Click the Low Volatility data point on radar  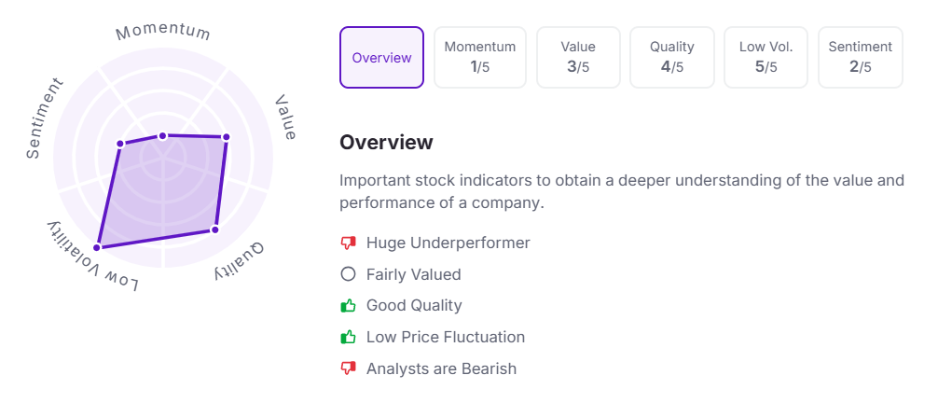[98, 247]
